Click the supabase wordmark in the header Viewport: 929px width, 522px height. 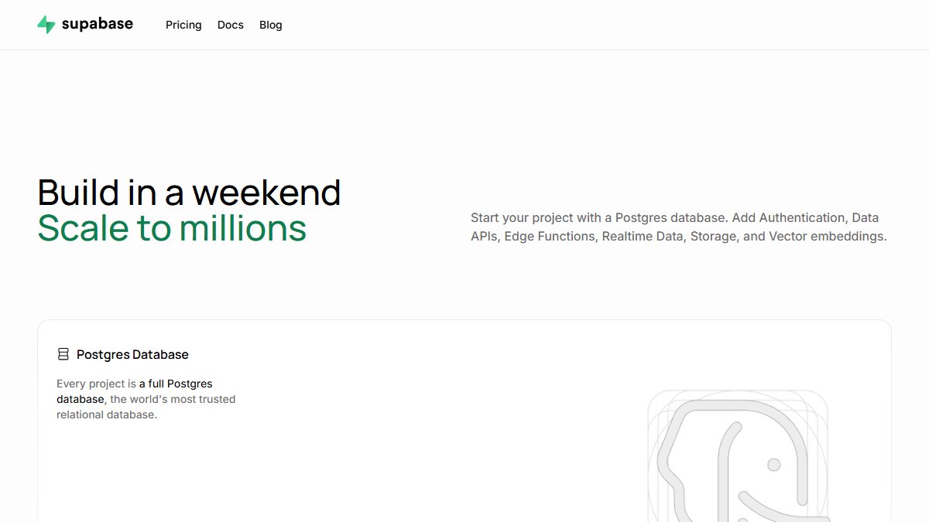[97, 24]
